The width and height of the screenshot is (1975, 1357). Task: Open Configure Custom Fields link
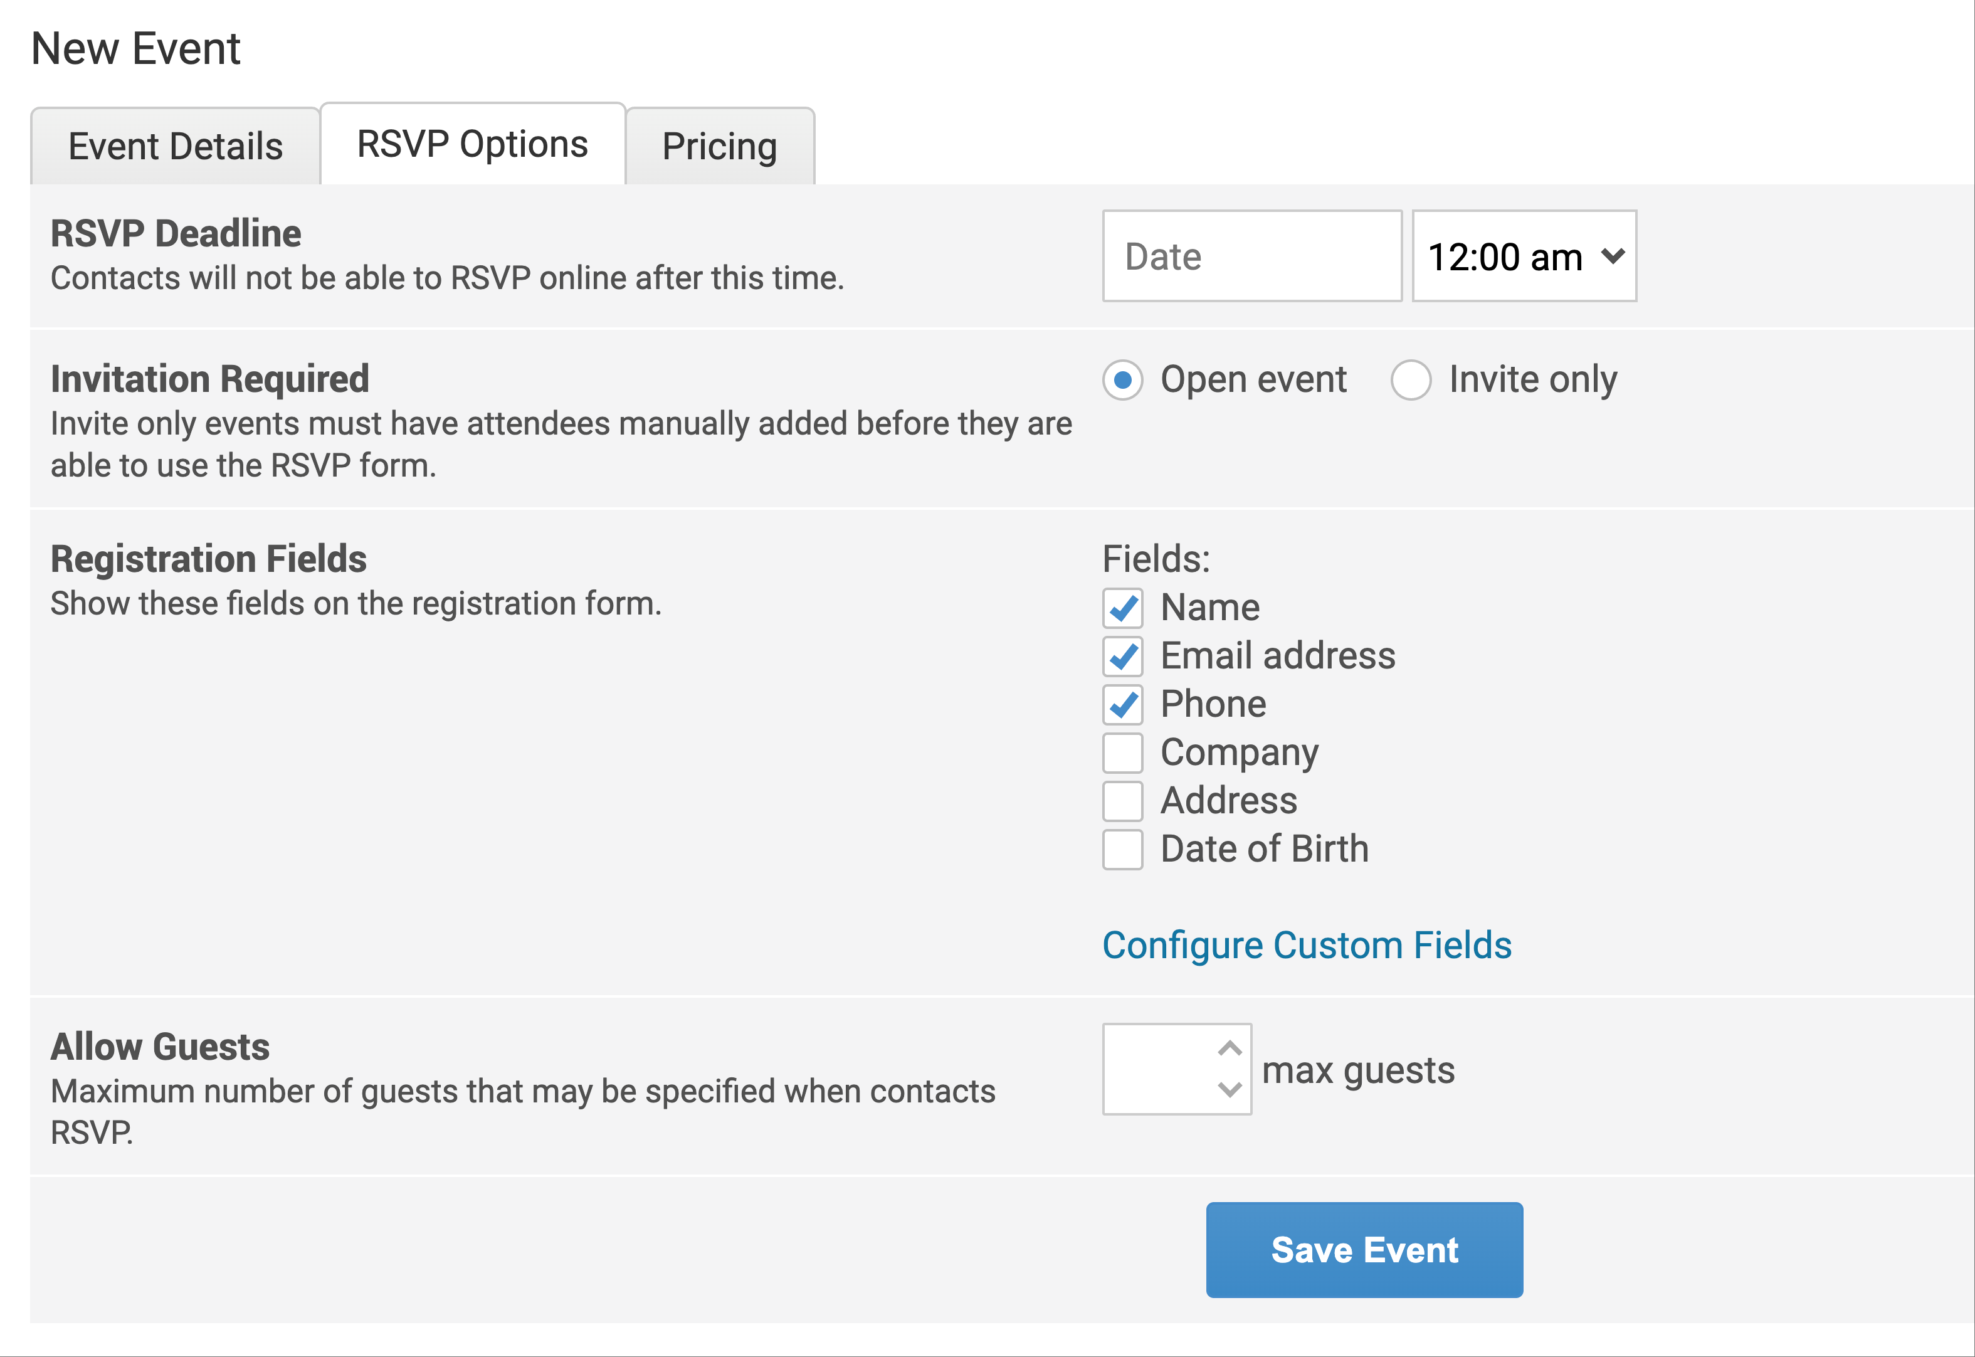[1306, 946]
